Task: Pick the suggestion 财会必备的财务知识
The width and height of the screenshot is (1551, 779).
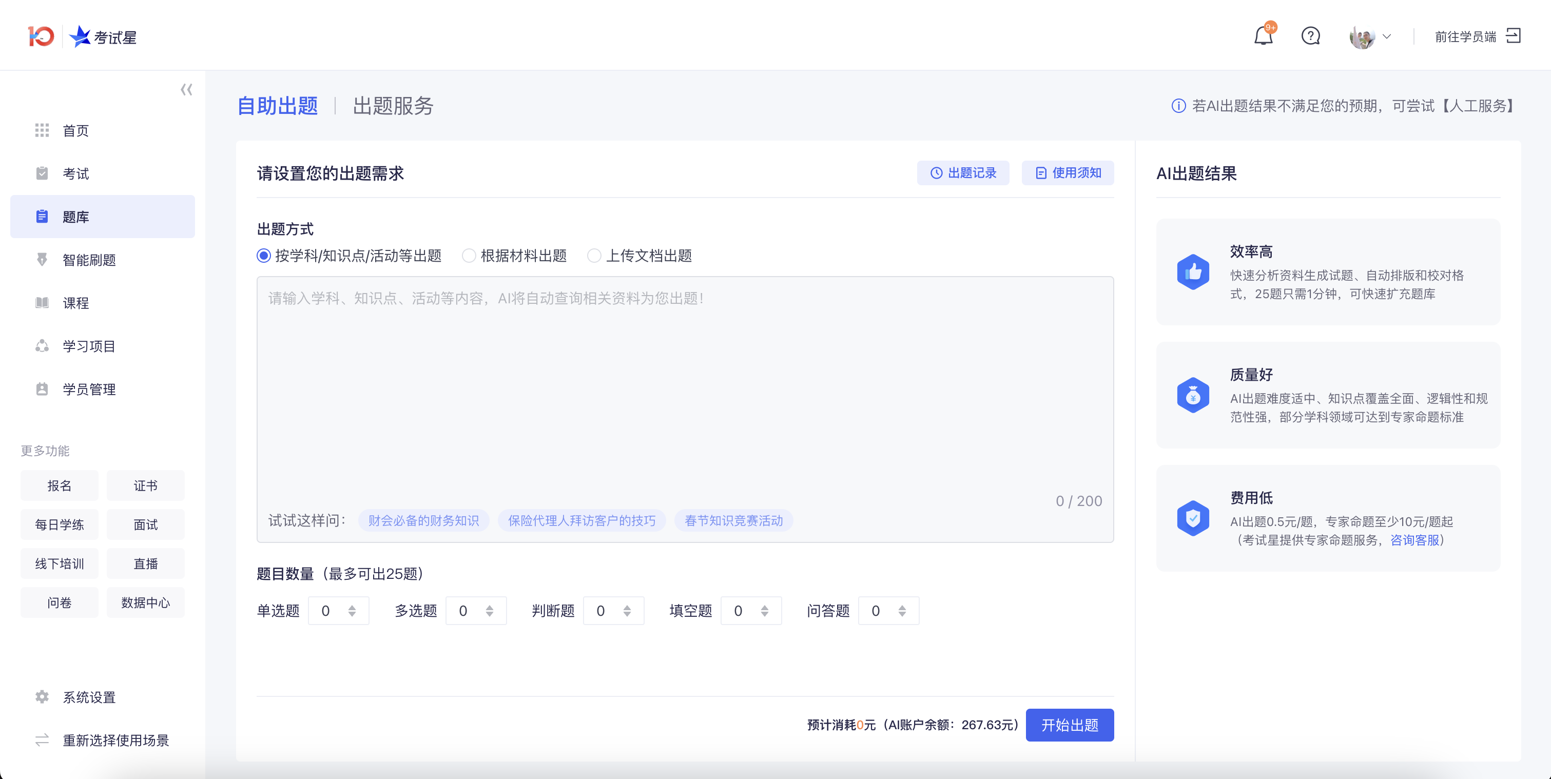Action: tap(423, 521)
